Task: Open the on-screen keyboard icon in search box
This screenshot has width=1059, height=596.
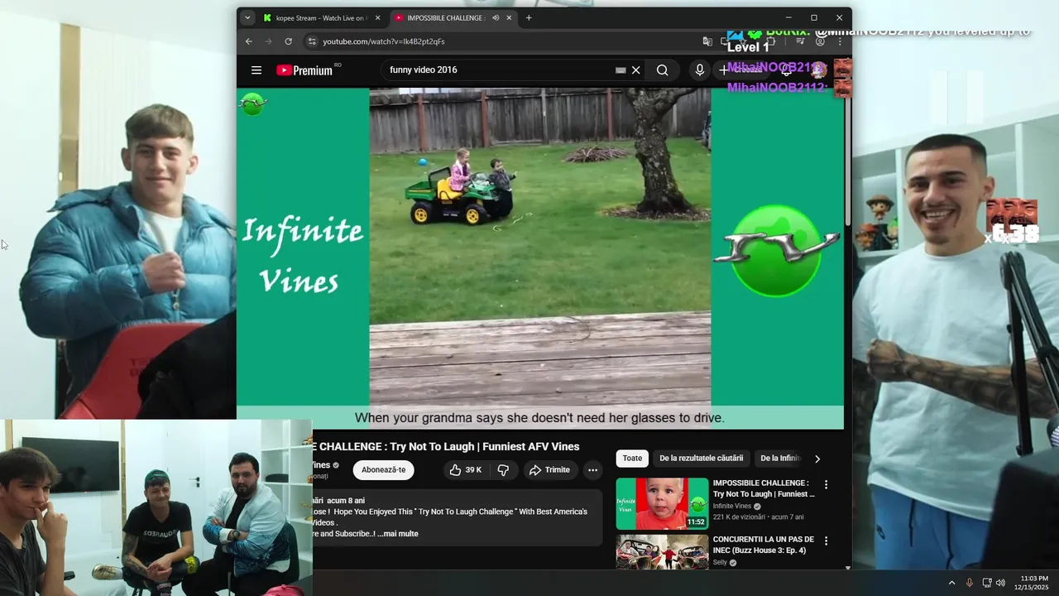Action: (621, 70)
